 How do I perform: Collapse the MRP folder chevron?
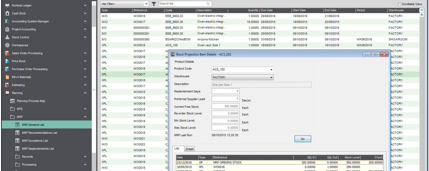tap(85, 117)
